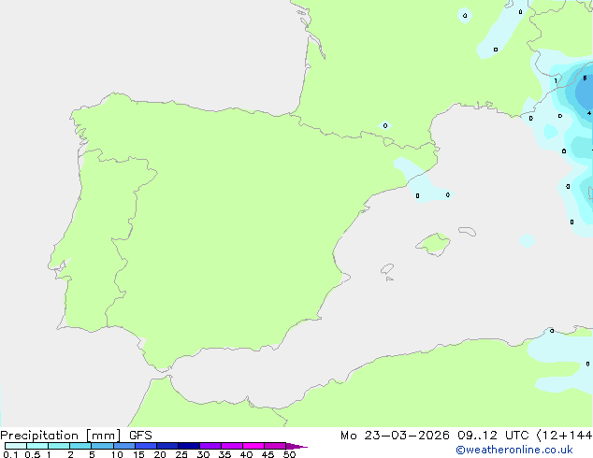Click the legend swatch between 35 and 40
593x458 pixels.
click(232, 446)
